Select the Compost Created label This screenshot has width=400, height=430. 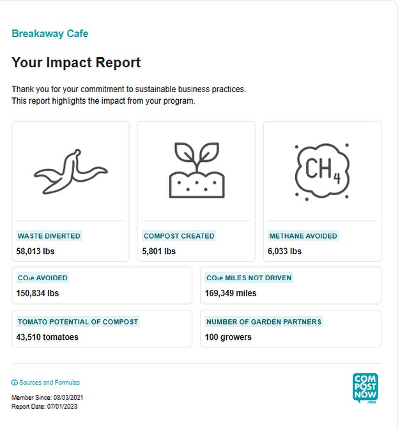point(179,236)
